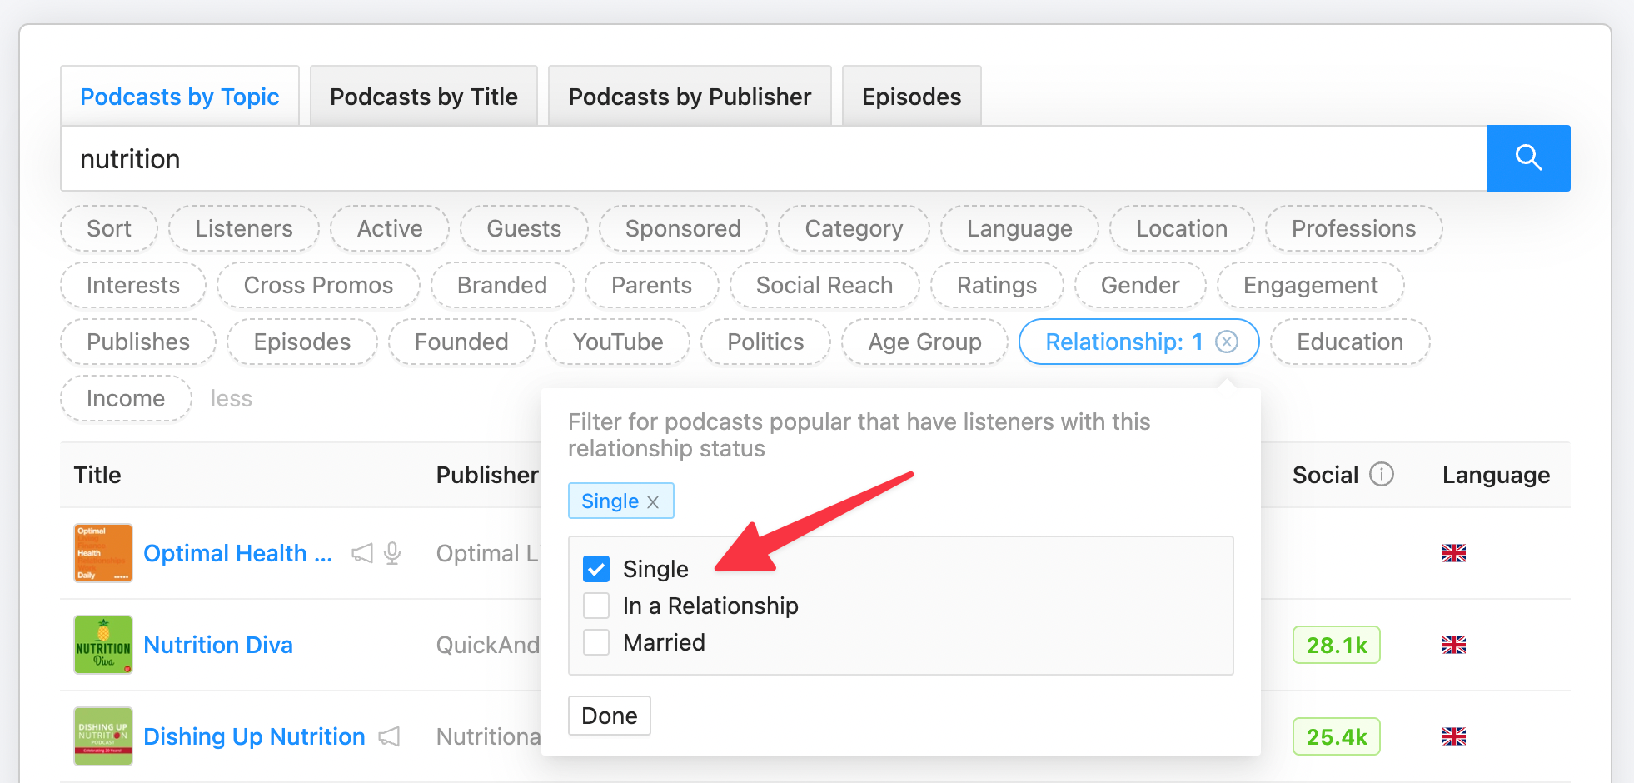This screenshot has height=783, width=1634.
Task: Click the Title column header
Action: coord(97,475)
